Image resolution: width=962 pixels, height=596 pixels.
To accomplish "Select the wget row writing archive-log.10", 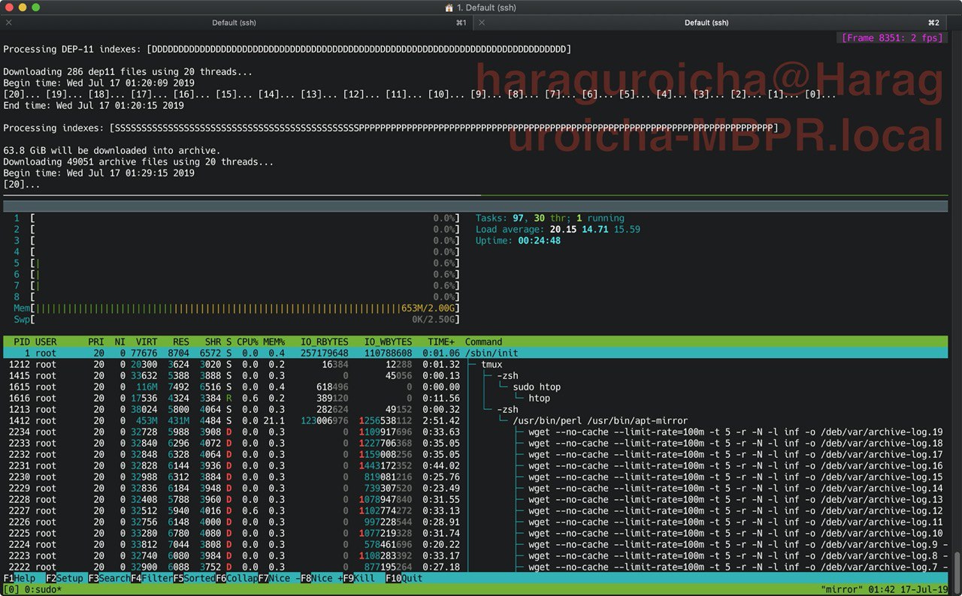I will coord(475,533).
